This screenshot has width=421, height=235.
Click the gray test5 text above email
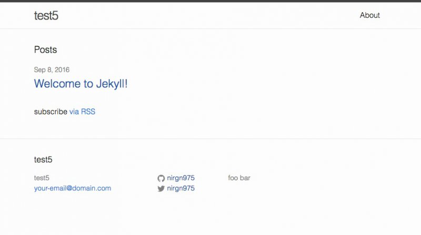coord(42,178)
